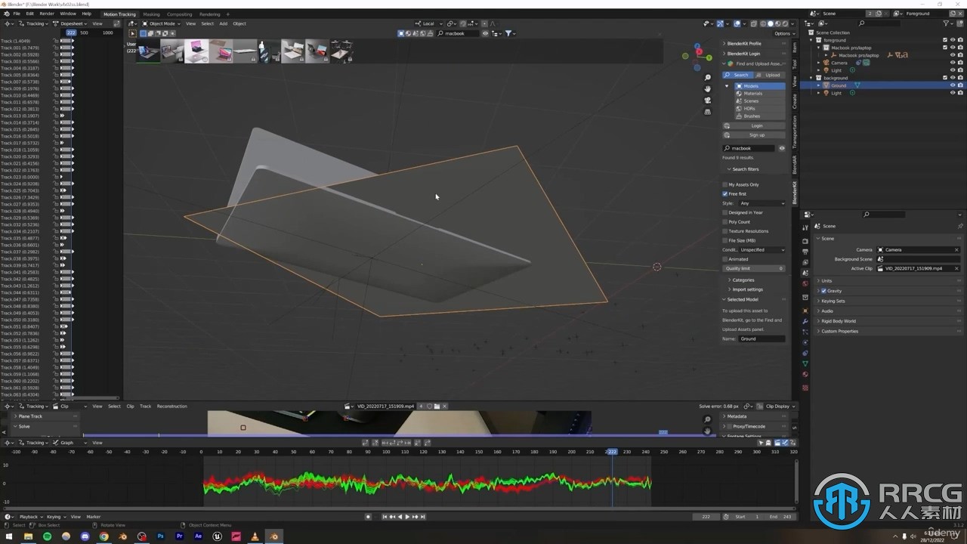Enable the Animated checkbox
967x544 pixels.
725,259
